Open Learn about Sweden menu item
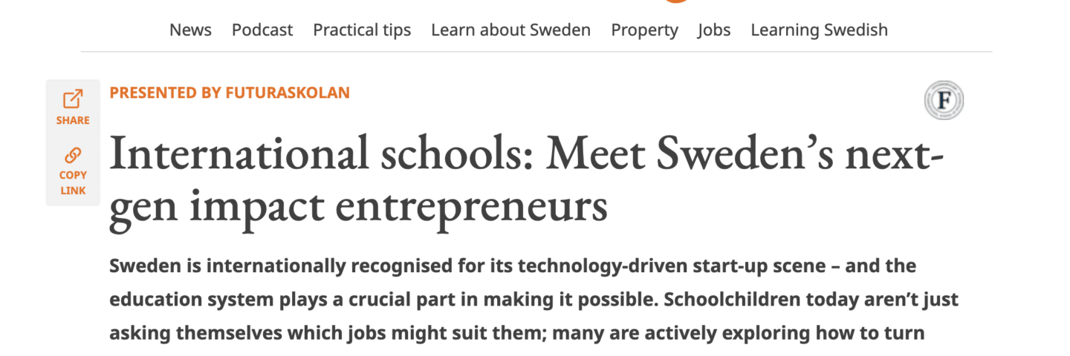This screenshot has height=356, width=1070. 510,30
